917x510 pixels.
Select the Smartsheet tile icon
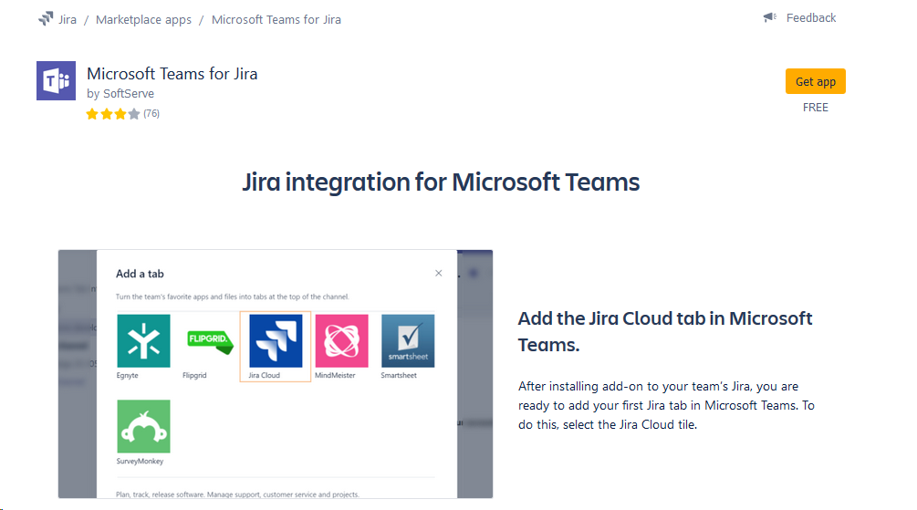pyautogui.click(x=408, y=341)
